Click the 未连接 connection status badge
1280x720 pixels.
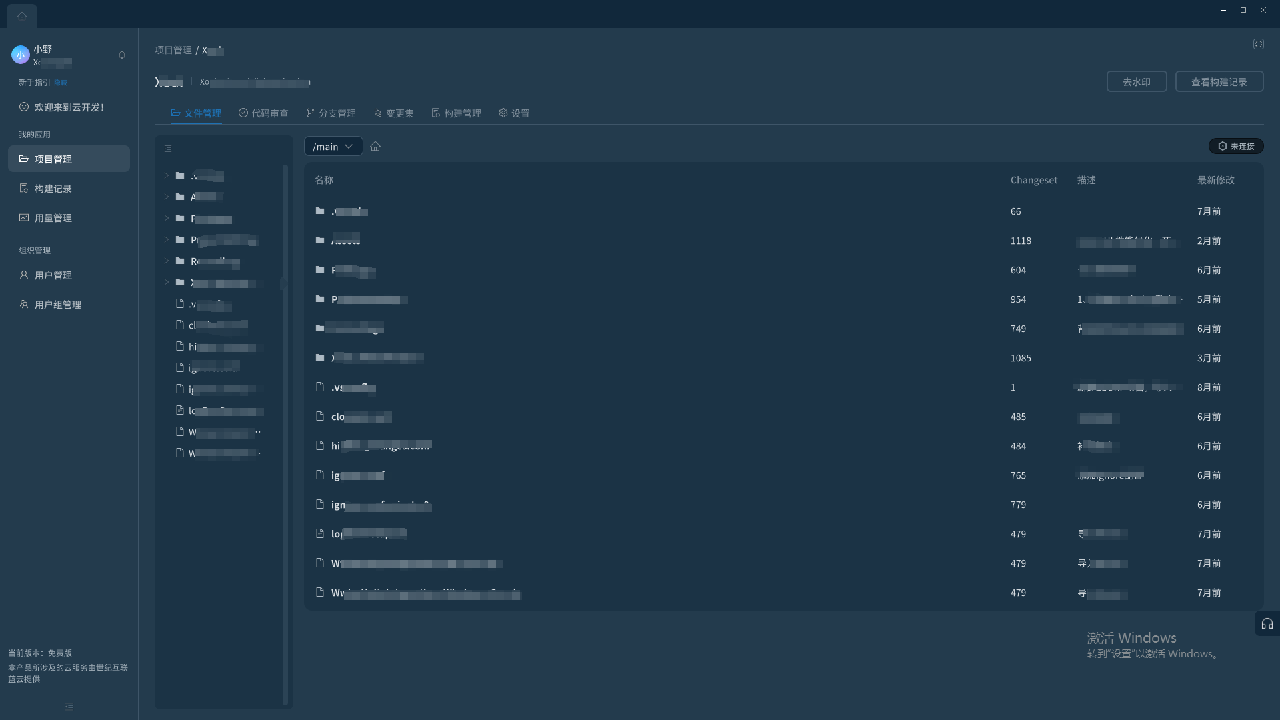[x=1236, y=146]
